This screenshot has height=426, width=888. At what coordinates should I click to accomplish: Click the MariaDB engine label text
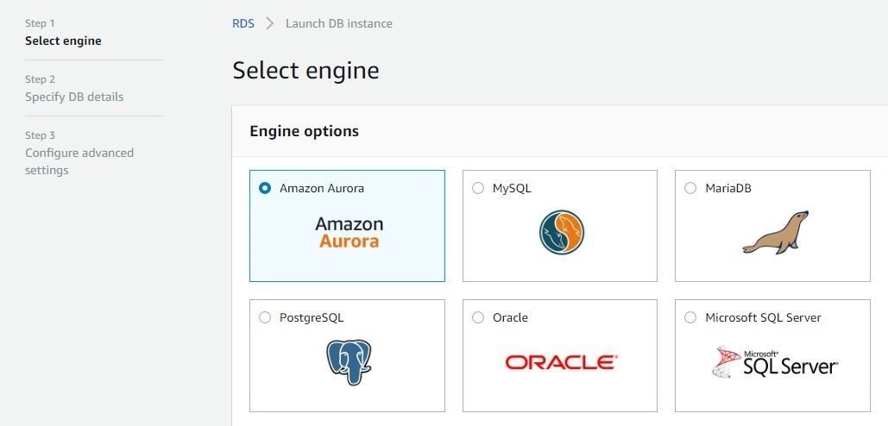(728, 188)
